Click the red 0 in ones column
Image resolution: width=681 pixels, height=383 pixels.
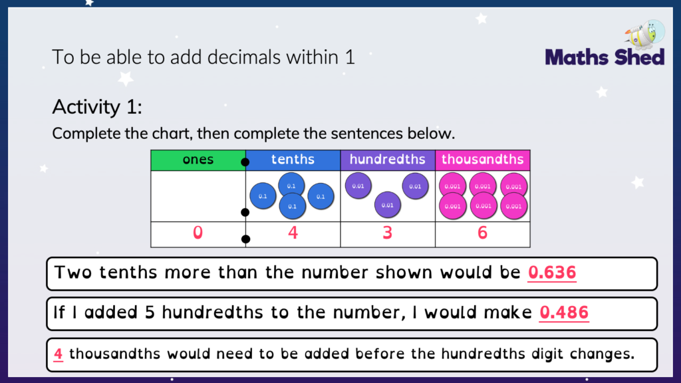click(198, 233)
